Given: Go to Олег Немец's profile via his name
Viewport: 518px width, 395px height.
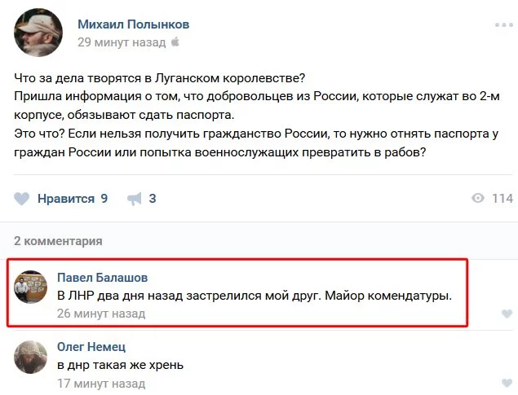Looking at the screenshot, I should 92,347.
